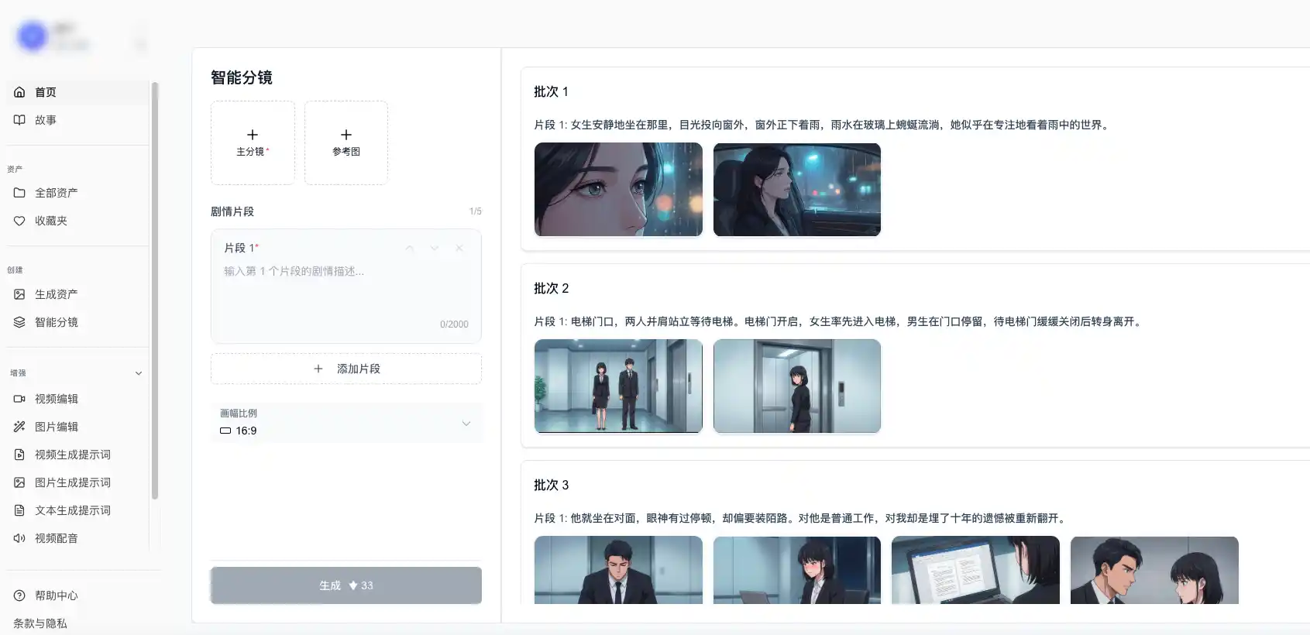Click the 收藏夹 heart icon
1310x635 pixels.
(19, 221)
